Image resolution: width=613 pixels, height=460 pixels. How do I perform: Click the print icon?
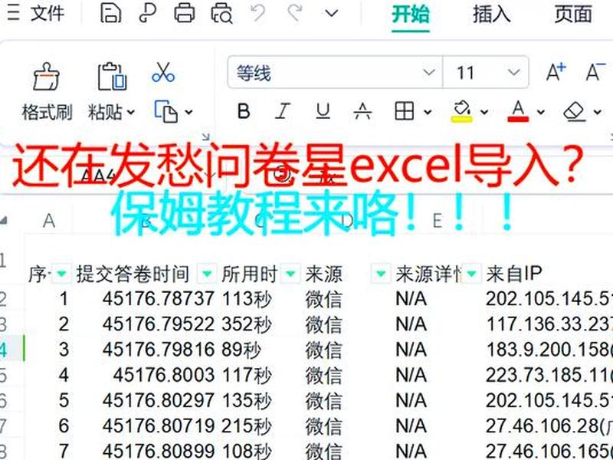click(185, 14)
